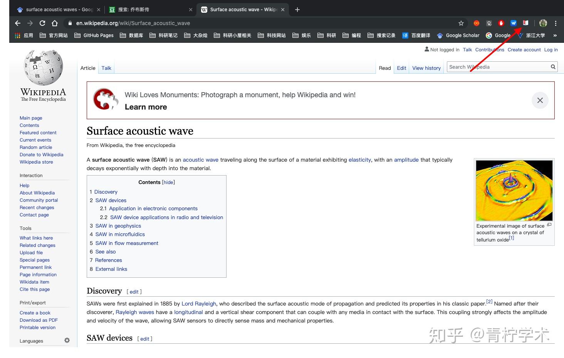Click the Chrome profile avatar

click(x=543, y=23)
